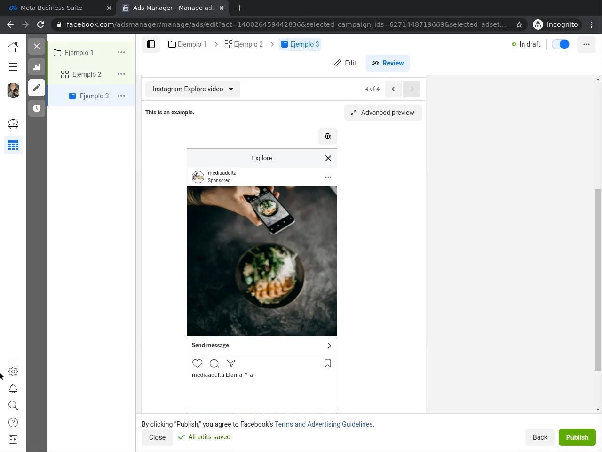
Task: Go to next preview placement
Action: pyautogui.click(x=412, y=89)
